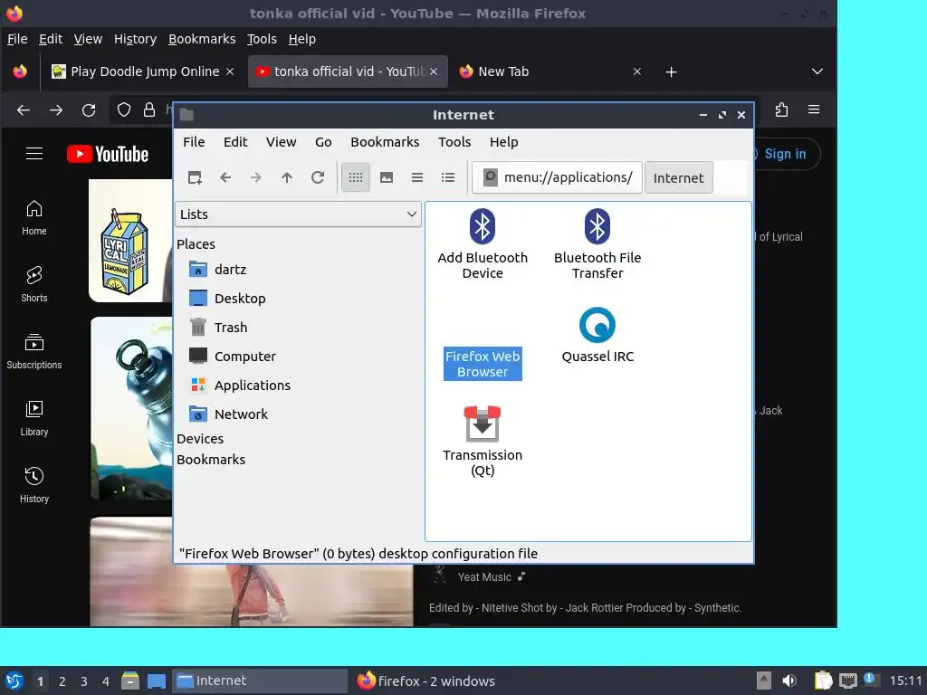Expand Bookmarks section in sidebar

[210, 459]
